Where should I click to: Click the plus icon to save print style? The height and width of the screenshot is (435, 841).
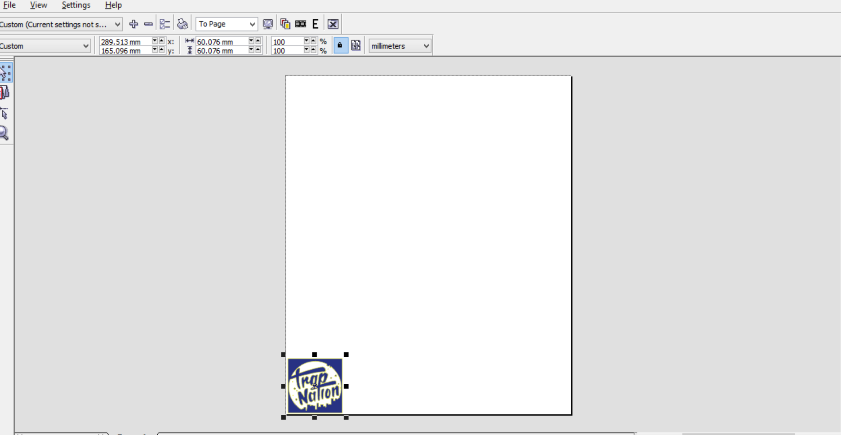click(x=133, y=24)
